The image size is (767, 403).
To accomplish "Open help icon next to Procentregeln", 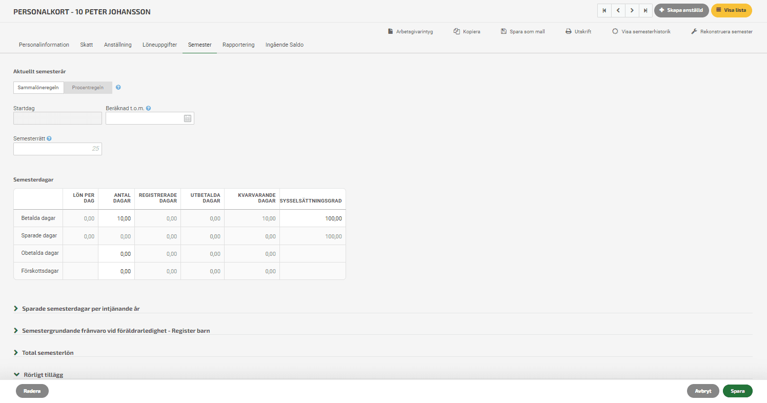I will (x=118, y=88).
